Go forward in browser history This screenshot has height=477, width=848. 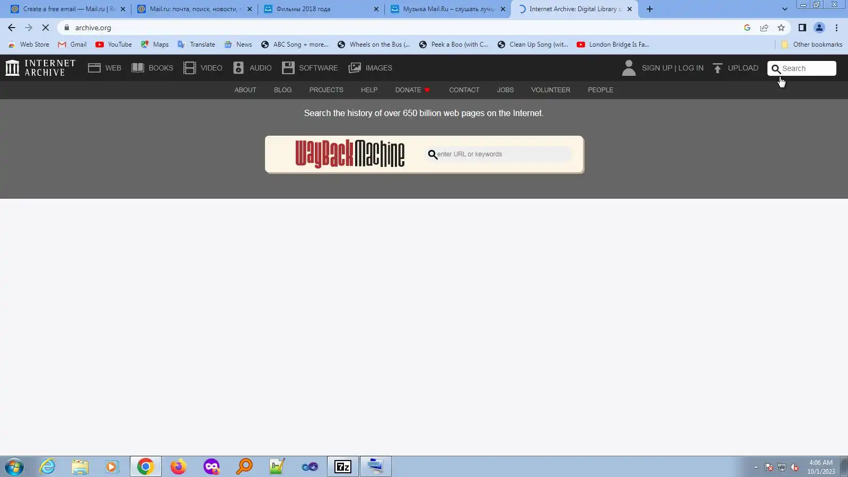coord(29,28)
